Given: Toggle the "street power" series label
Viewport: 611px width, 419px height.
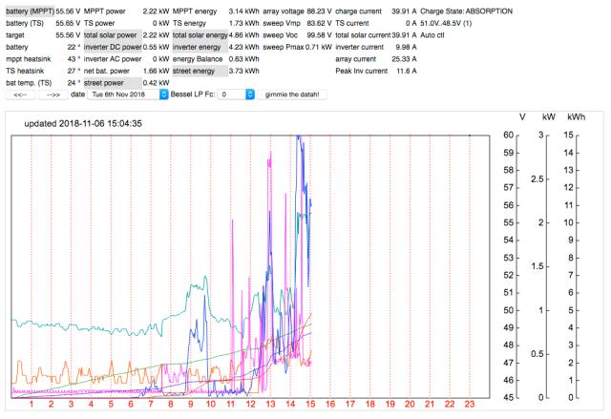Looking at the screenshot, I should 106,82.
